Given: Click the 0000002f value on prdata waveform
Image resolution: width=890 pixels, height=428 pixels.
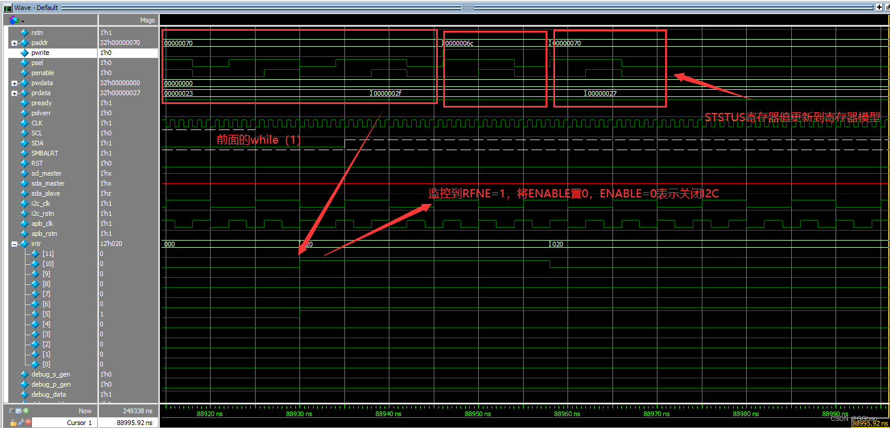Looking at the screenshot, I should [388, 93].
